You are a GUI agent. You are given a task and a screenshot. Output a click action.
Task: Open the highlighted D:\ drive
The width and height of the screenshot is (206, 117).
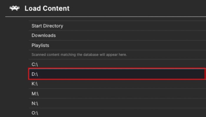click(x=35, y=74)
